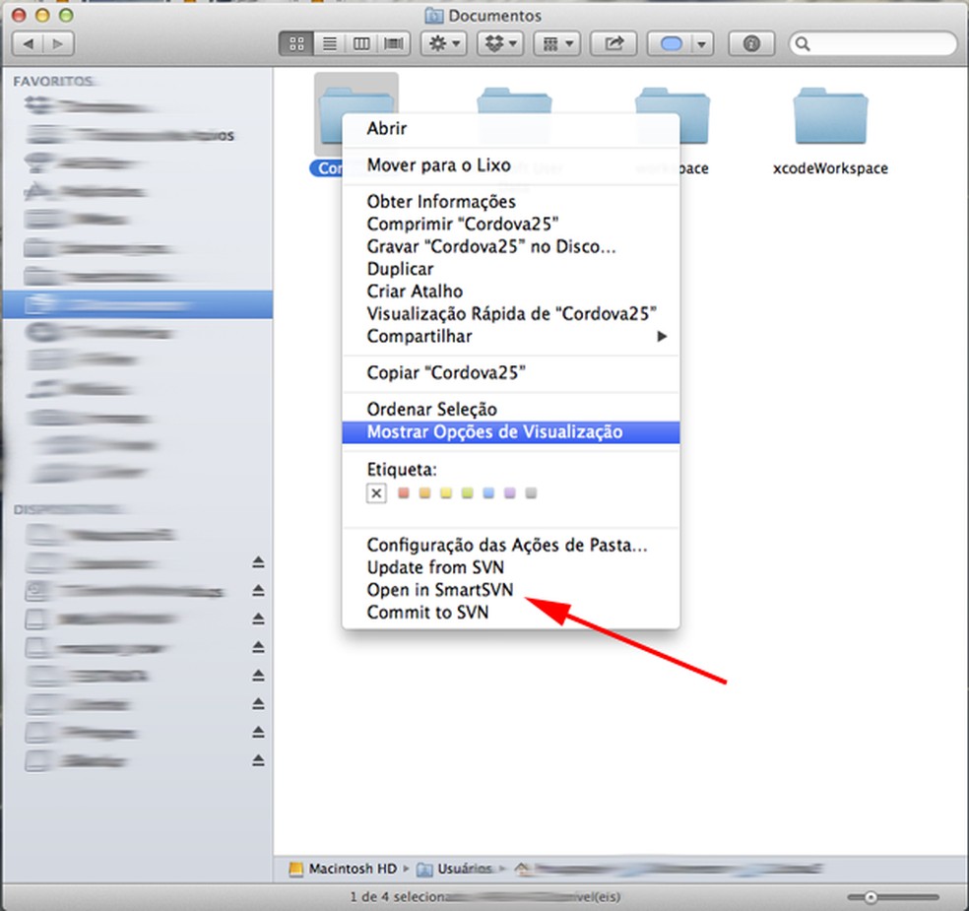Apply the yellow label color
This screenshot has width=969, height=911.
tap(446, 493)
